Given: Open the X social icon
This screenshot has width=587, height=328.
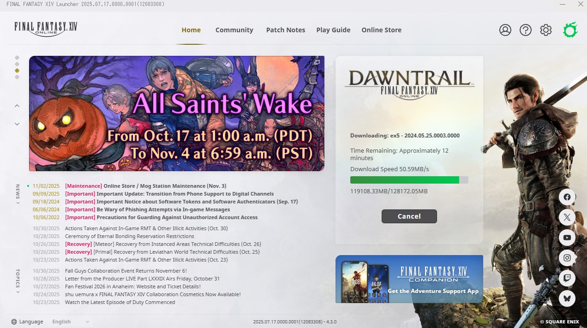Looking at the screenshot, I should point(567,217).
